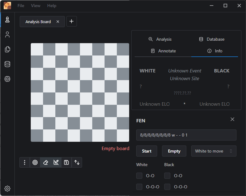Screen dimensions: 246x196
Task: Click the BLACK player name field
Action: [222, 71]
